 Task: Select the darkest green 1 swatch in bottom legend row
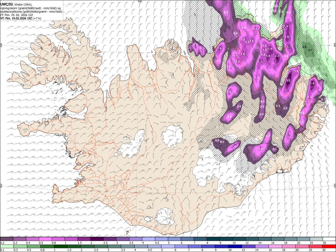click(x=60, y=246)
